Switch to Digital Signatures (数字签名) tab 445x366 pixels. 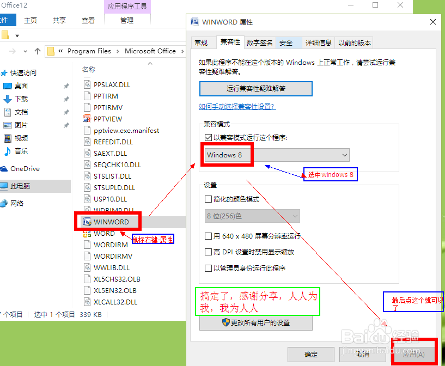click(259, 43)
